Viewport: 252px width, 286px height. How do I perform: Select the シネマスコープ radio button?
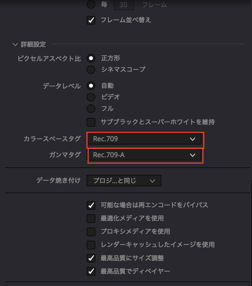(x=91, y=69)
